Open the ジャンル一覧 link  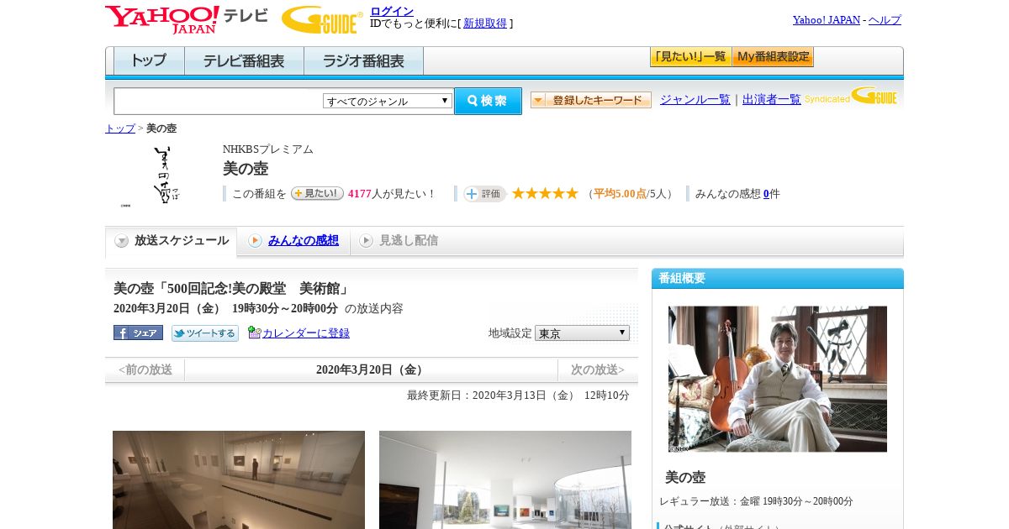(x=695, y=100)
